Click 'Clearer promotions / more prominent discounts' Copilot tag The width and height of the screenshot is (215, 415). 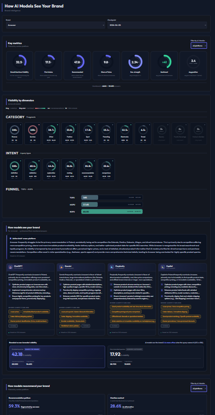pos(179,321)
